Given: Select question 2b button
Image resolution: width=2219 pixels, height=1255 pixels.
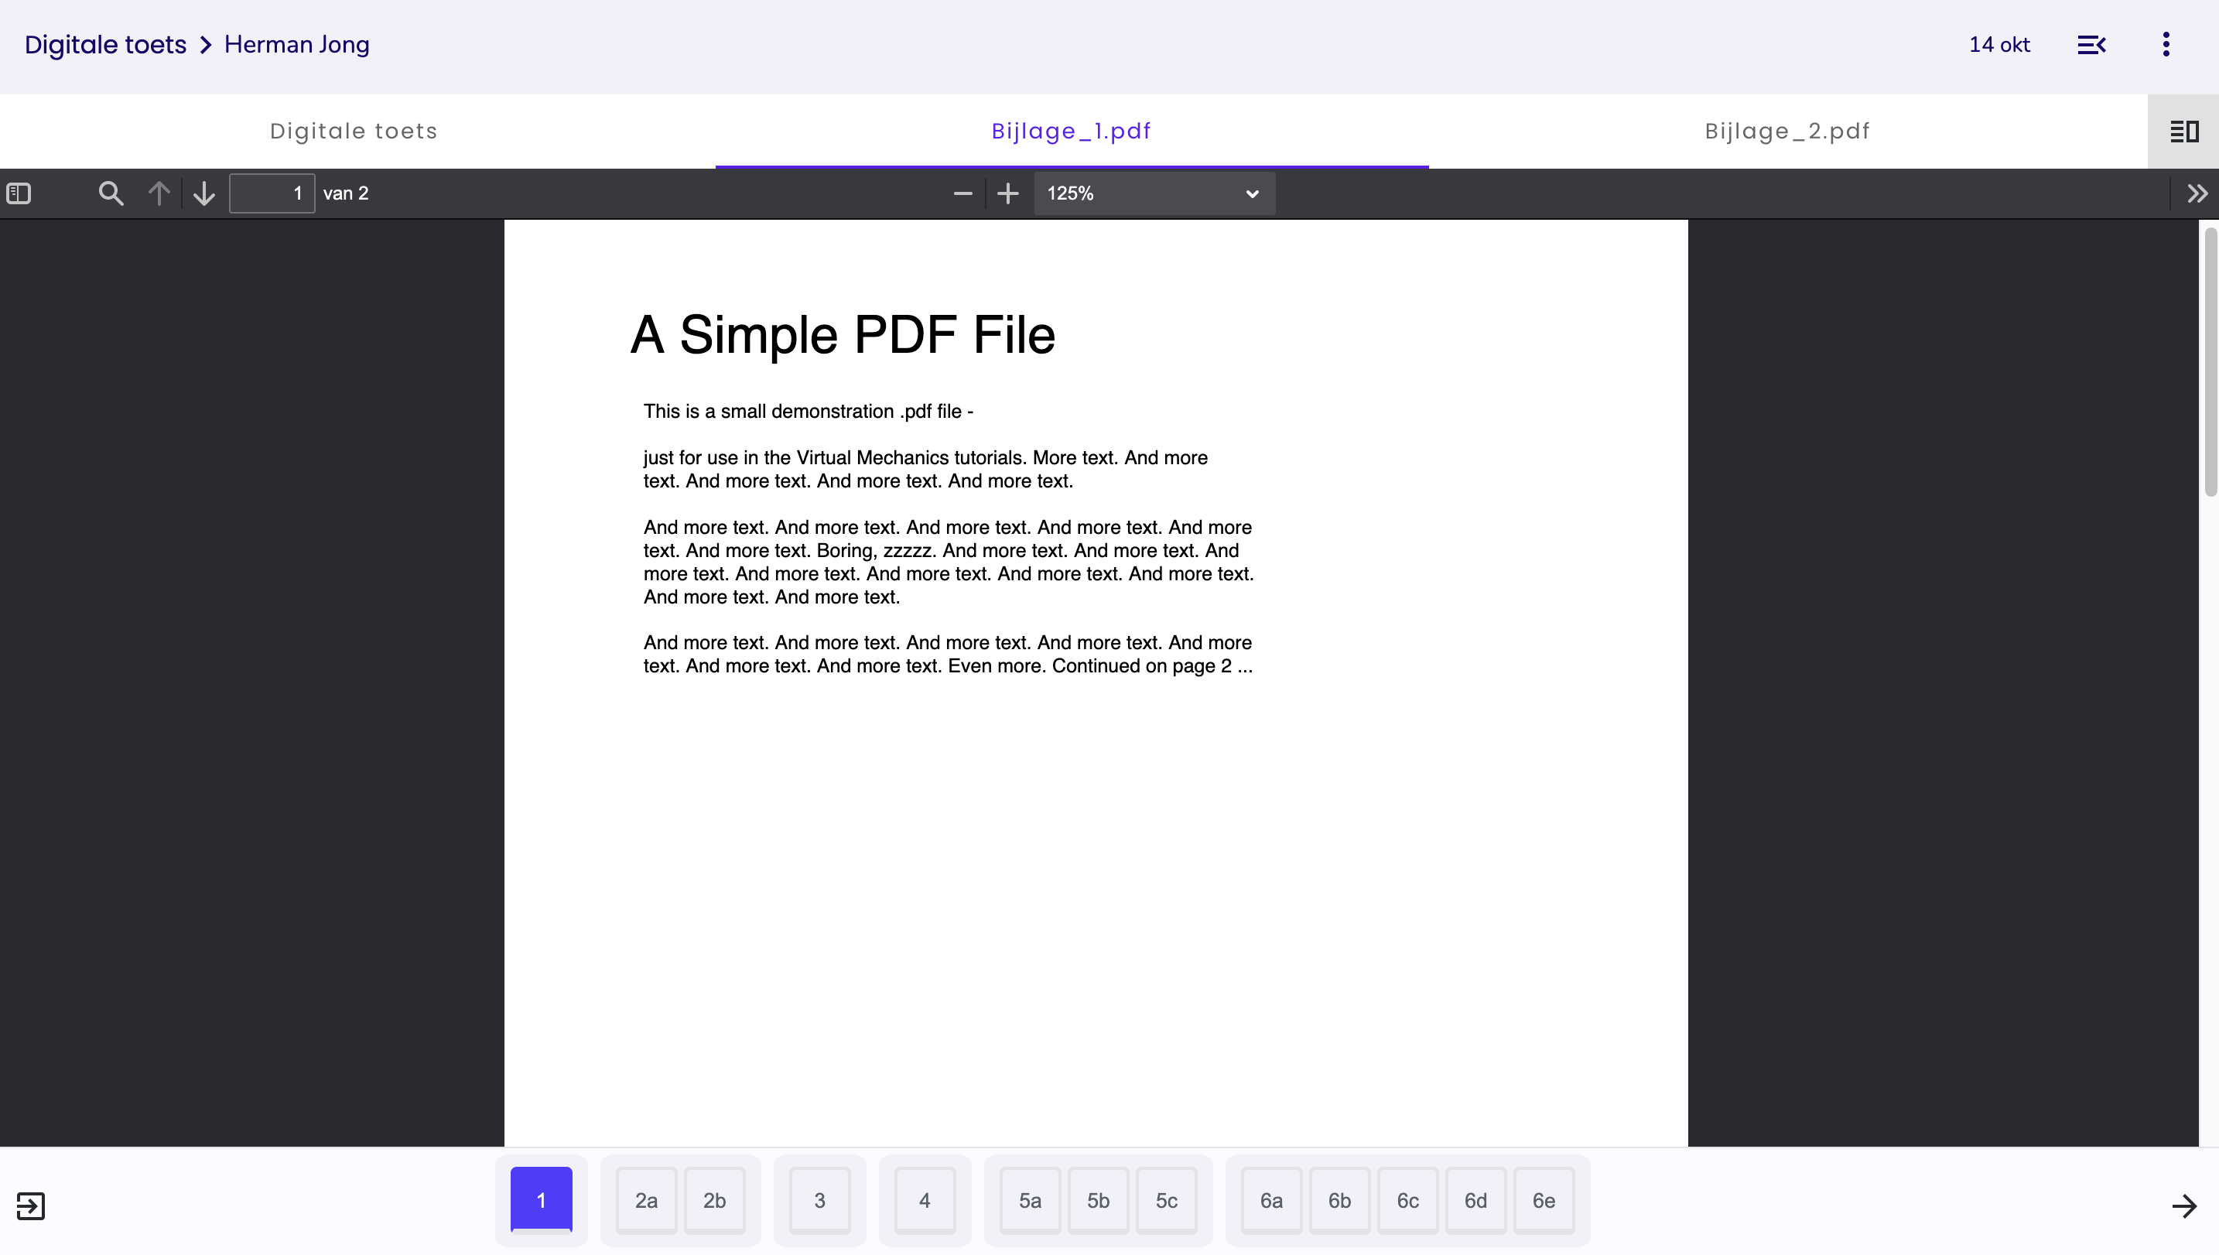Looking at the screenshot, I should 714,1200.
